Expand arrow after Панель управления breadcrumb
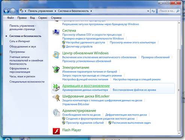The height and width of the screenshot is (140, 185). pyautogui.click(x=56, y=11)
